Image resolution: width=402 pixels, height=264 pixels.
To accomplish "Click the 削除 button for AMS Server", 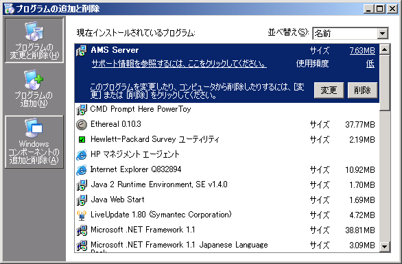I will (362, 91).
